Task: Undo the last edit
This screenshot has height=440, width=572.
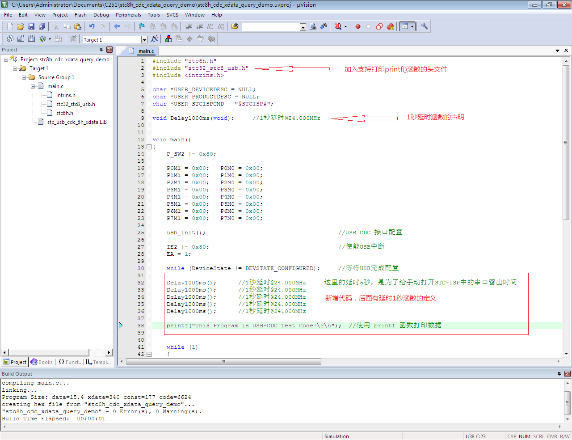Action: (x=92, y=26)
